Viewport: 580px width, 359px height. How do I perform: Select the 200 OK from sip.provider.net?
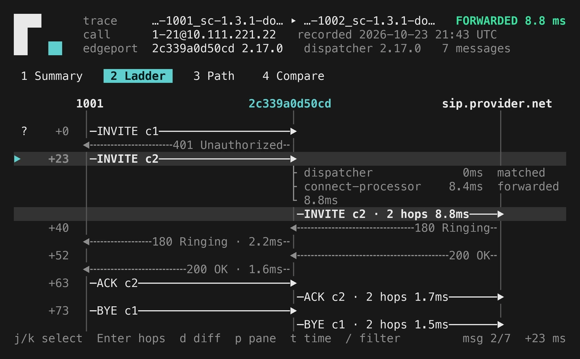coord(394,255)
